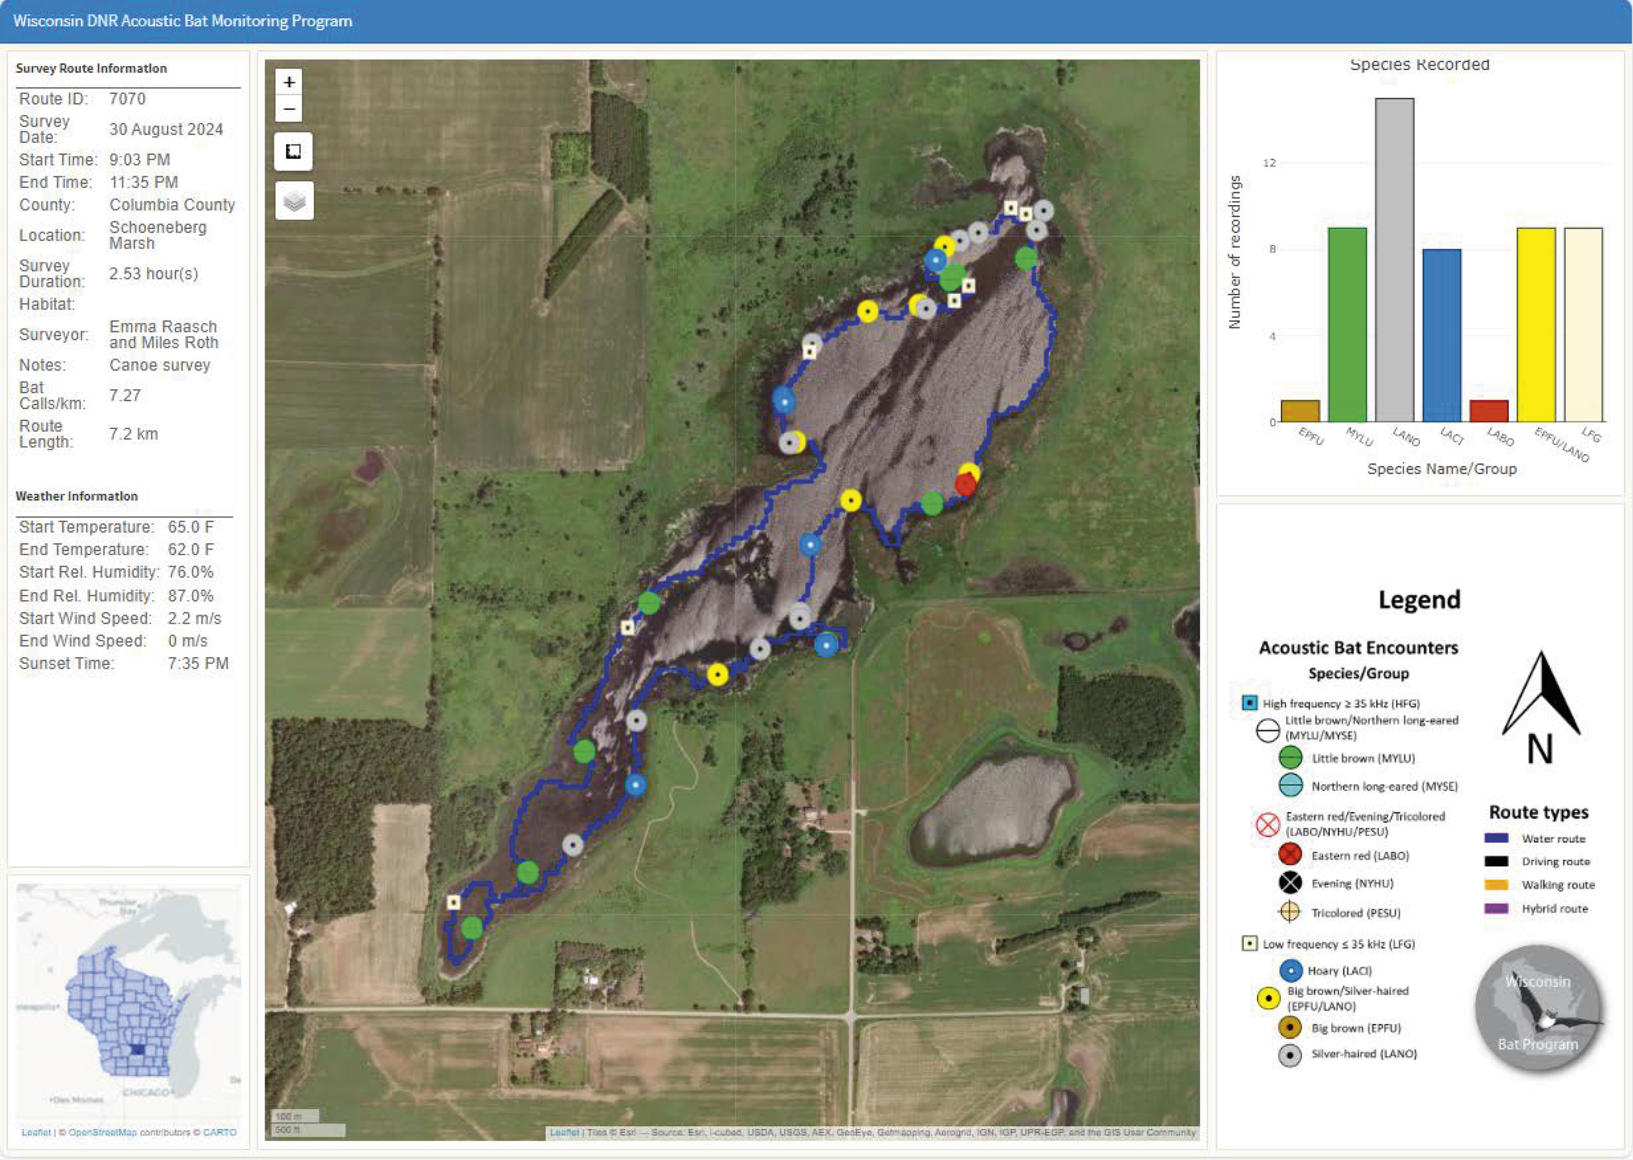The width and height of the screenshot is (1633, 1160).
Task: Click the Route Length value 7.2 km
Action: point(133,434)
